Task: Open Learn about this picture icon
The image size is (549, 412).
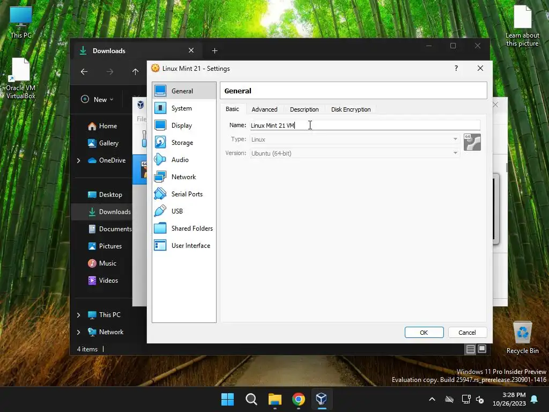Action: 522,26
